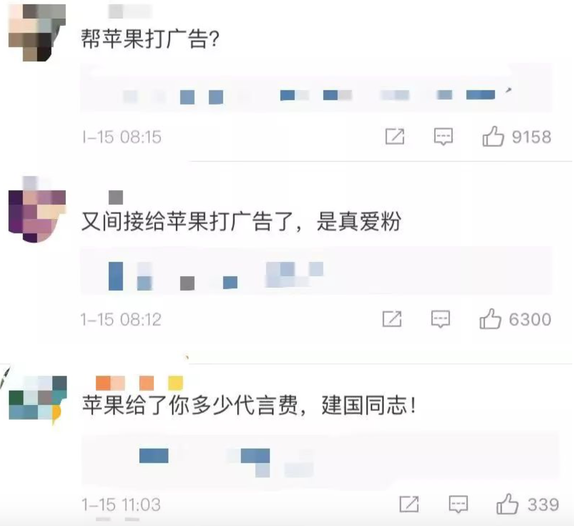Screen dimensions: 574x526
Task: Share the 11:03 comment via repost icon
Action: click(x=409, y=504)
